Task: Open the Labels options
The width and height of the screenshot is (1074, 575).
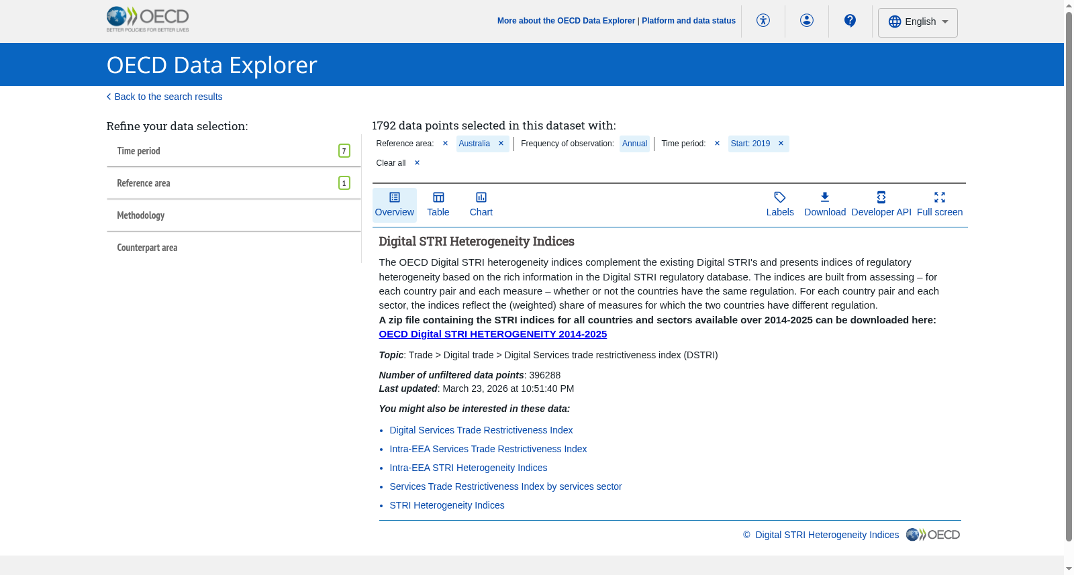Action: coord(780,205)
